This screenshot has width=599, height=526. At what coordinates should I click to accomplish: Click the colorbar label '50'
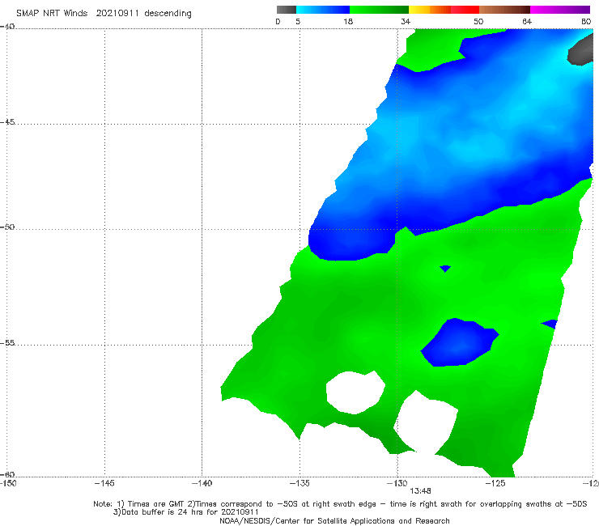[x=478, y=21]
